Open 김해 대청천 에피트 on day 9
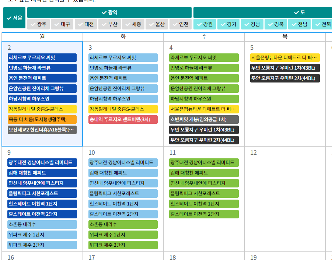 tap(42, 173)
